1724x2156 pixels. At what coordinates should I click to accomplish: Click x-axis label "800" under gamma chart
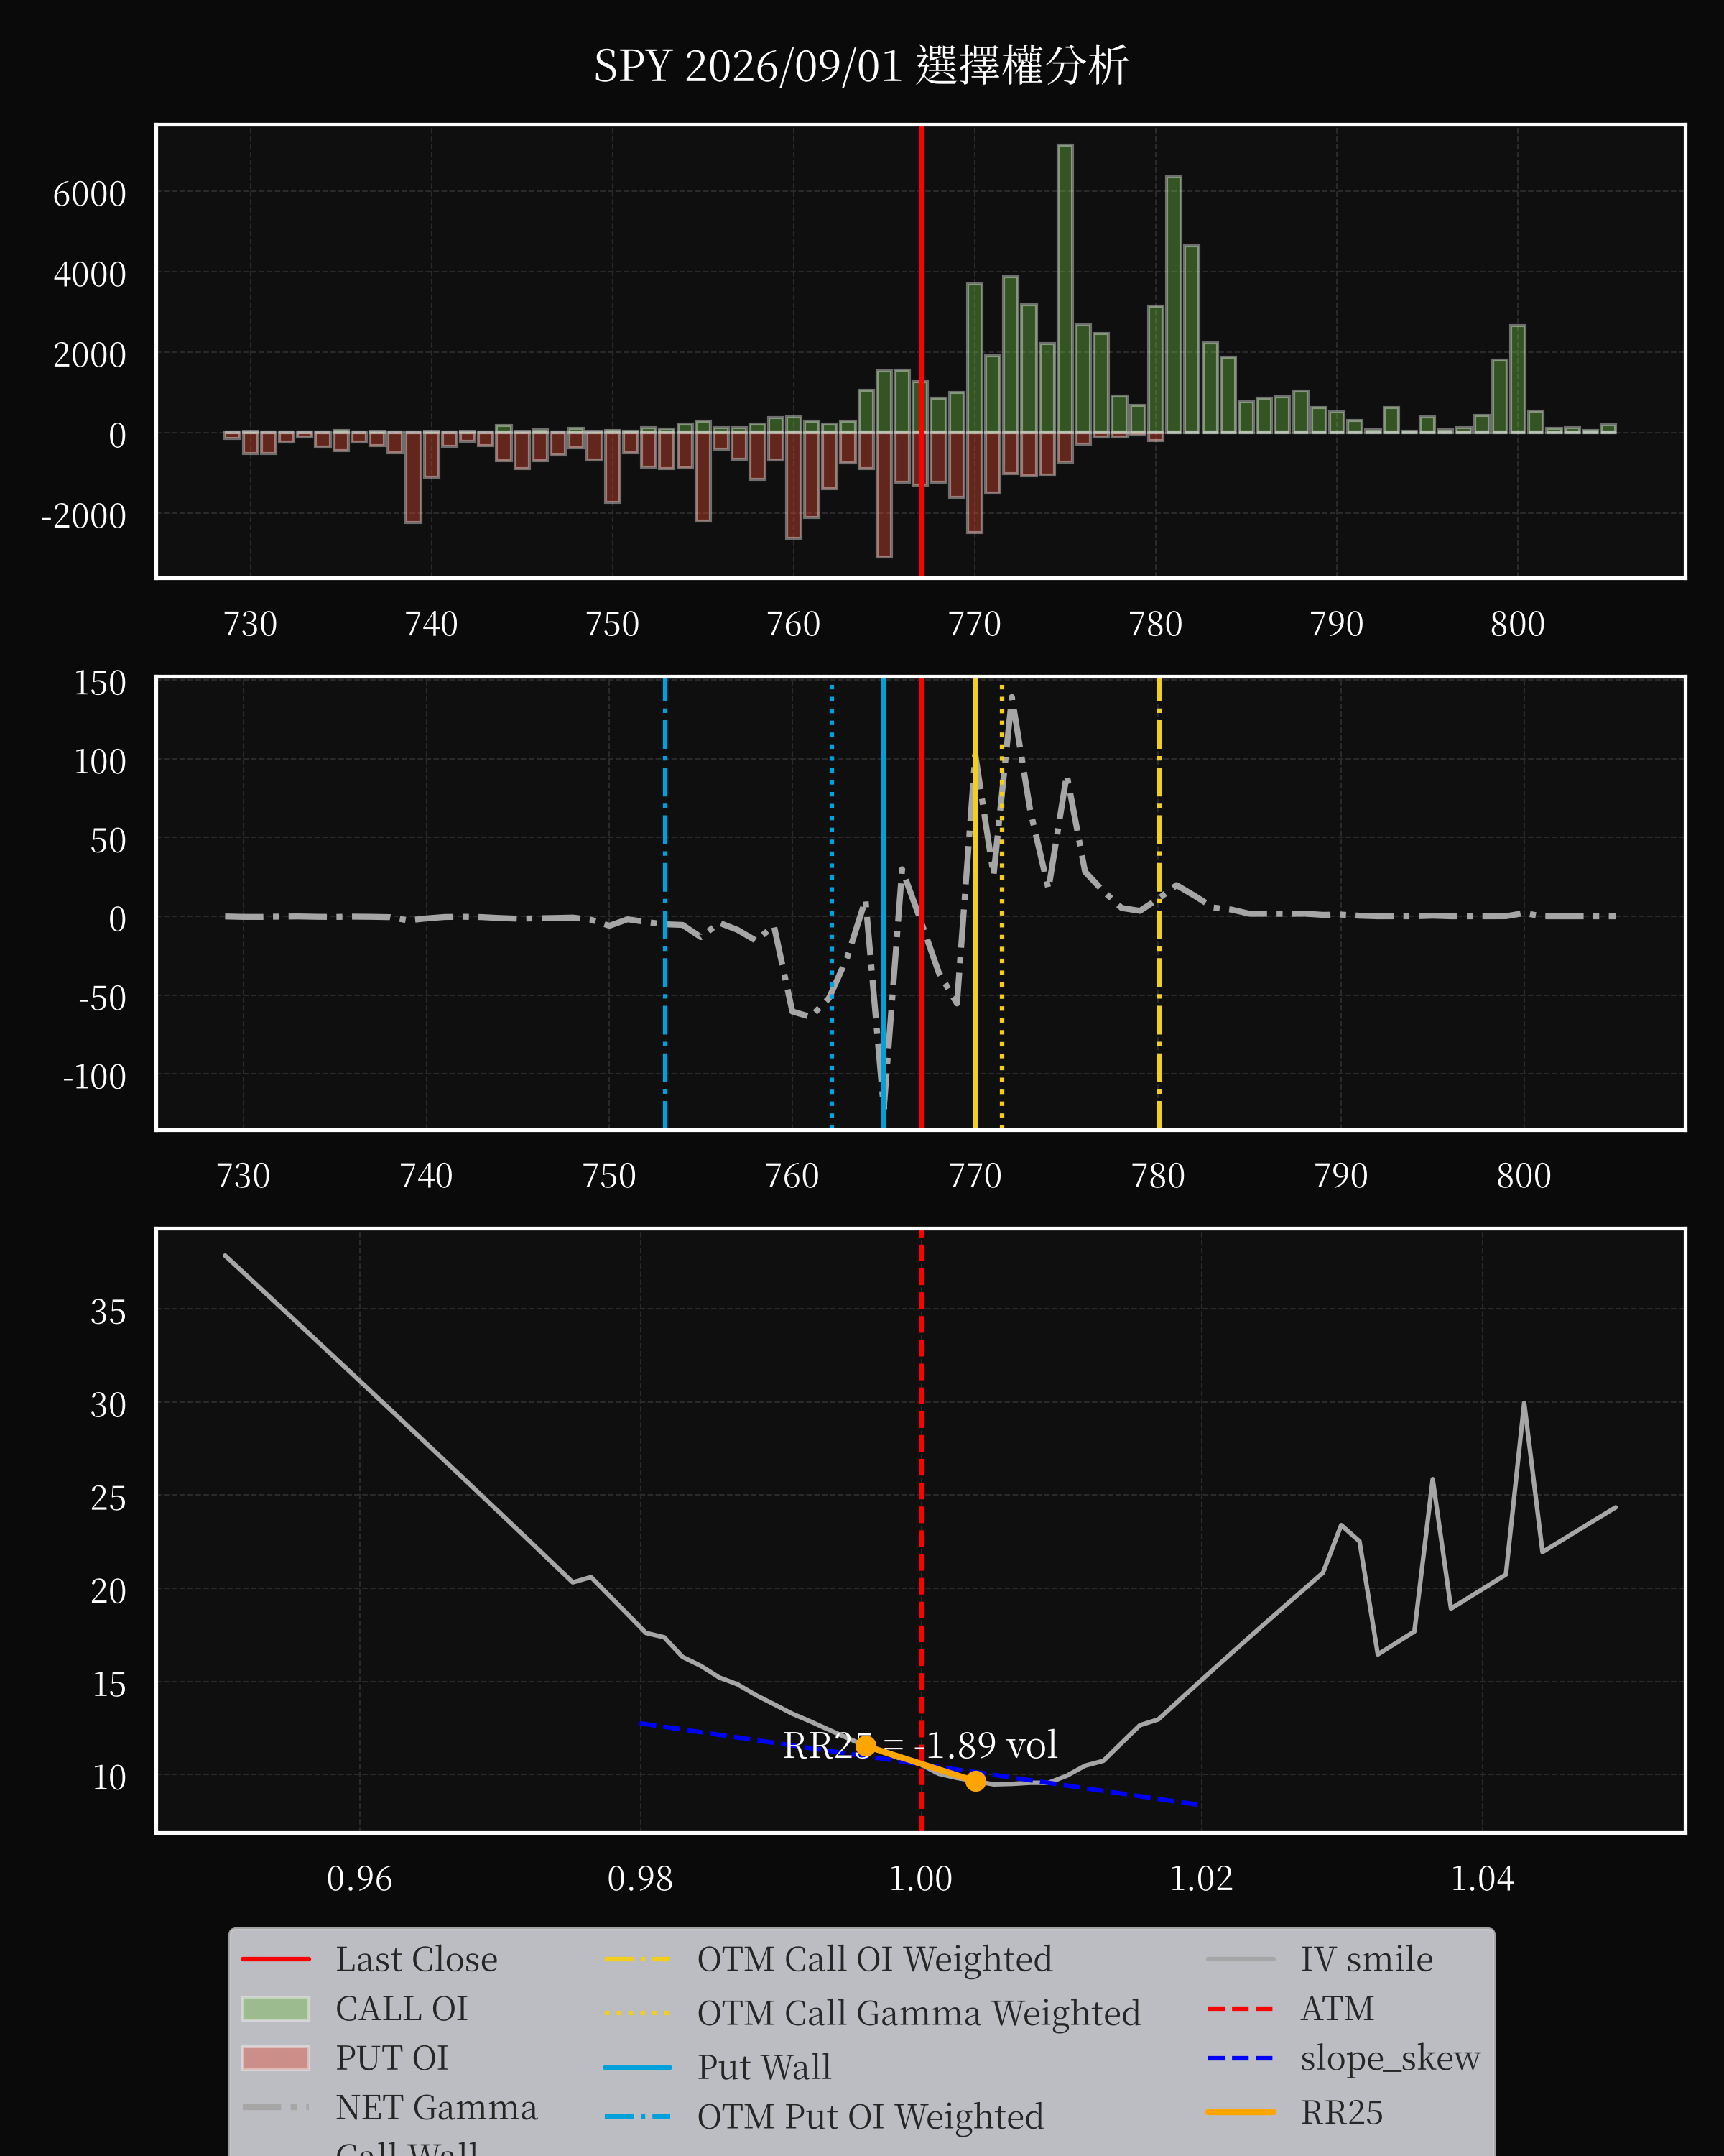pyautogui.click(x=1524, y=1175)
